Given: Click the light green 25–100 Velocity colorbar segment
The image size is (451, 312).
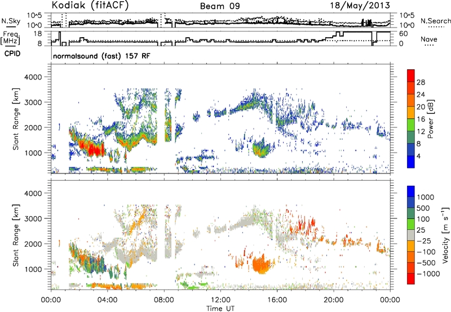Looking at the screenshot, I should coord(411,224).
